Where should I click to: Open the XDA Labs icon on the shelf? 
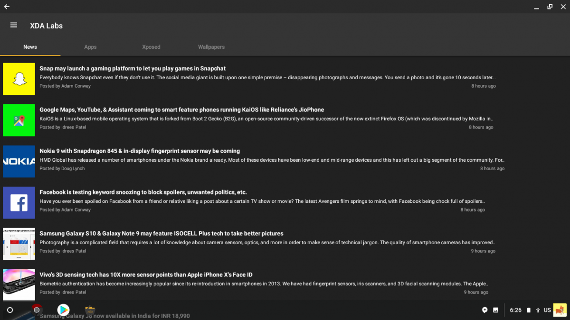coord(90,310)
